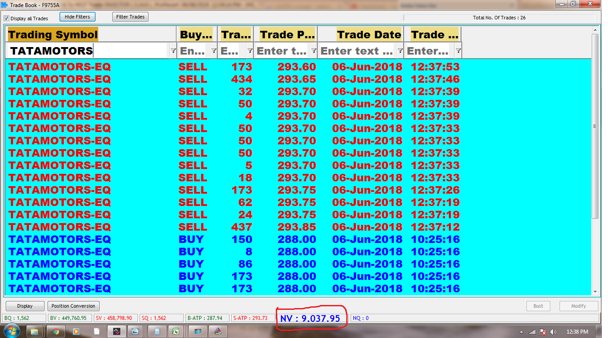Image resolution: width=608 pixels, height=338 pixels.
Task: Select the trade time 12:37:26 cell
Action: coord(435,190)
